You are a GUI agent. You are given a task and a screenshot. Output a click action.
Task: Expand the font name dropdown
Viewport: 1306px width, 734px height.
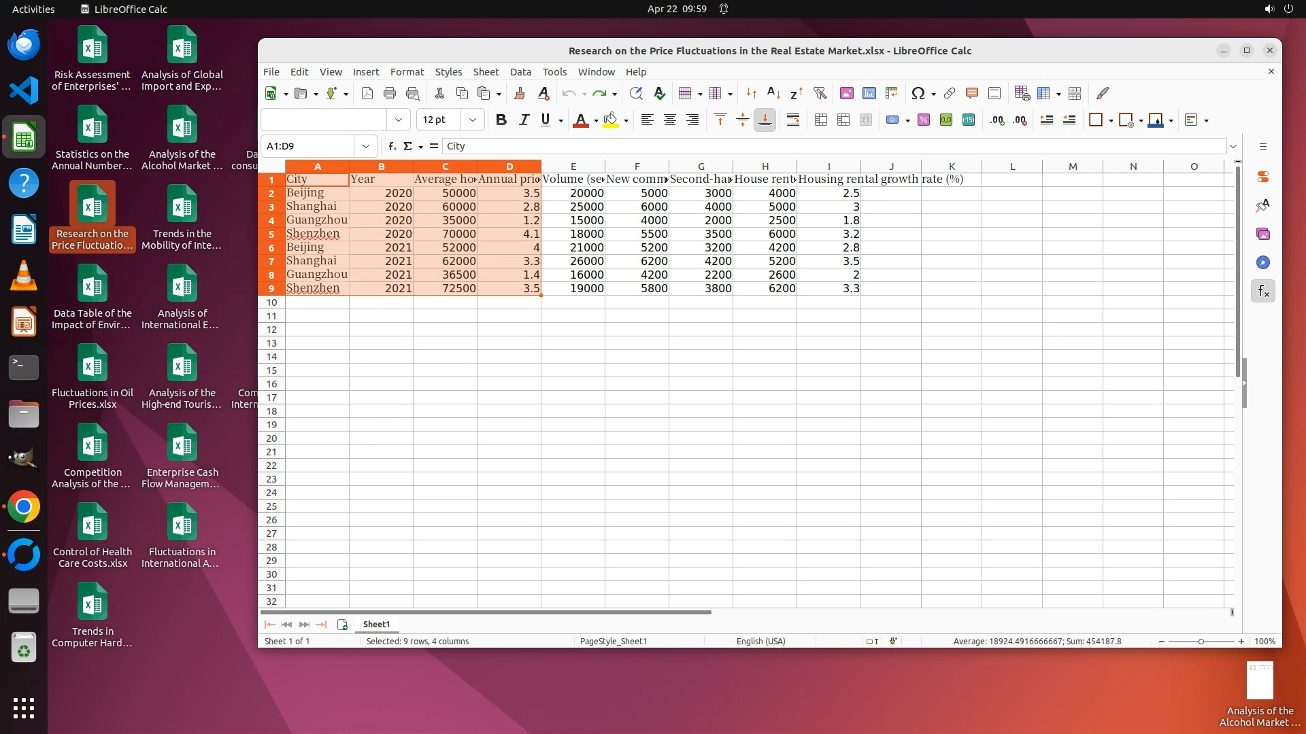tap(399, 120)
